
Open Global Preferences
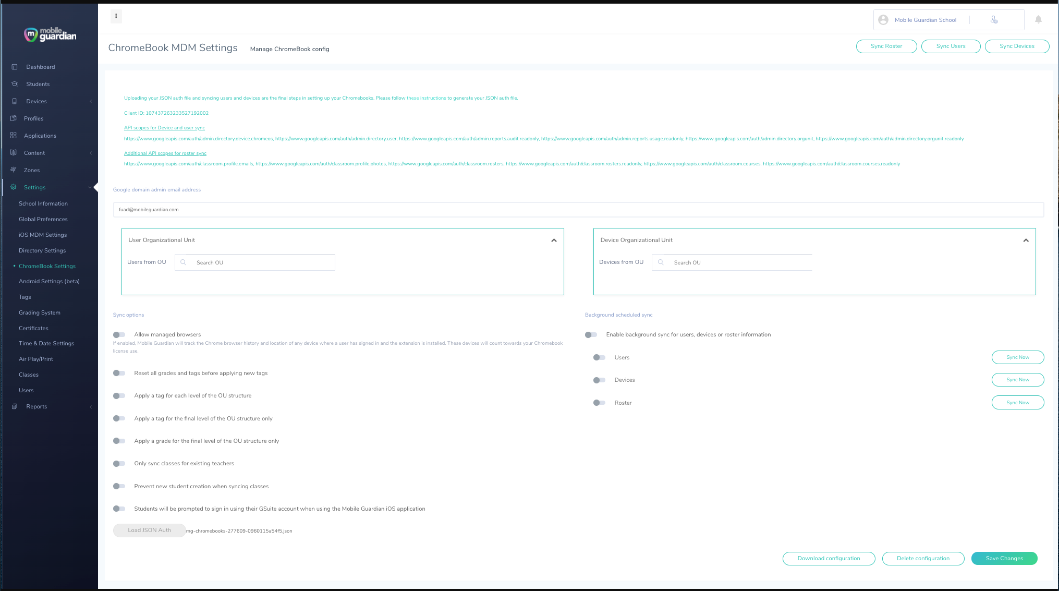tap(43, 219)
